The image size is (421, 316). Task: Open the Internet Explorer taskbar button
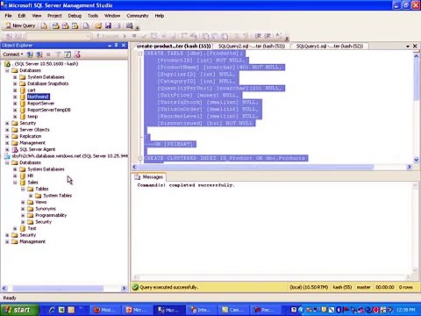click(x=200, y=310)
